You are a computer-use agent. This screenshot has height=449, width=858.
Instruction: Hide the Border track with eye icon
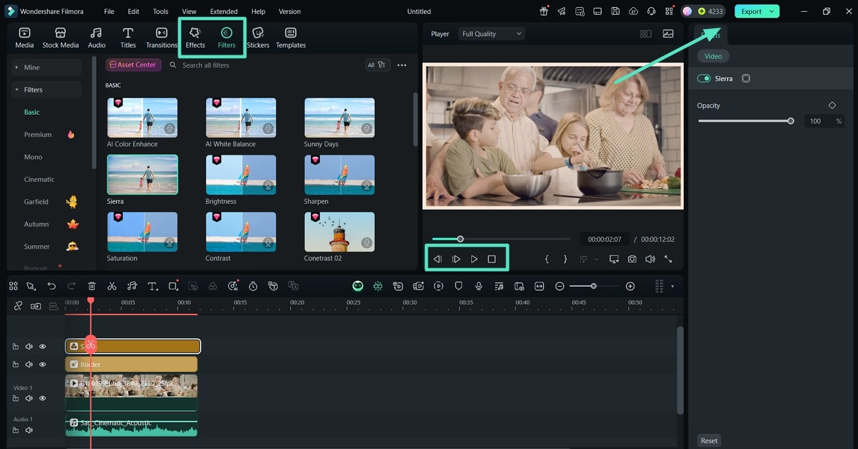(42, 365)
